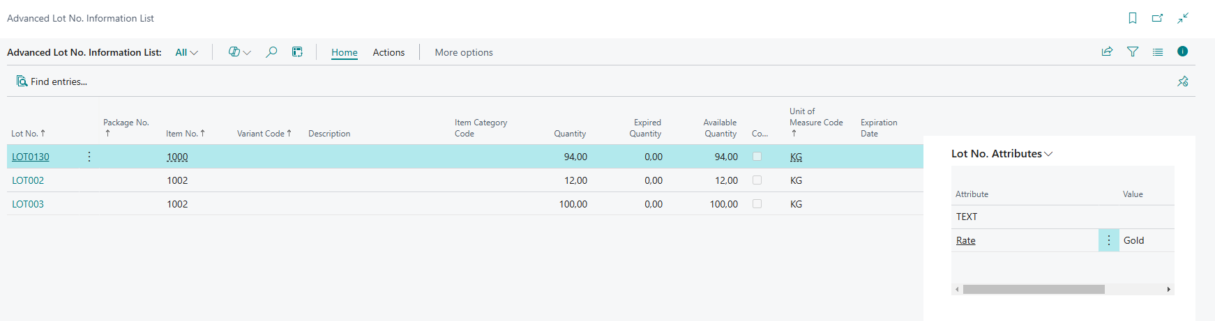
Task: Switch to the Actions tab
Action: 388,52
